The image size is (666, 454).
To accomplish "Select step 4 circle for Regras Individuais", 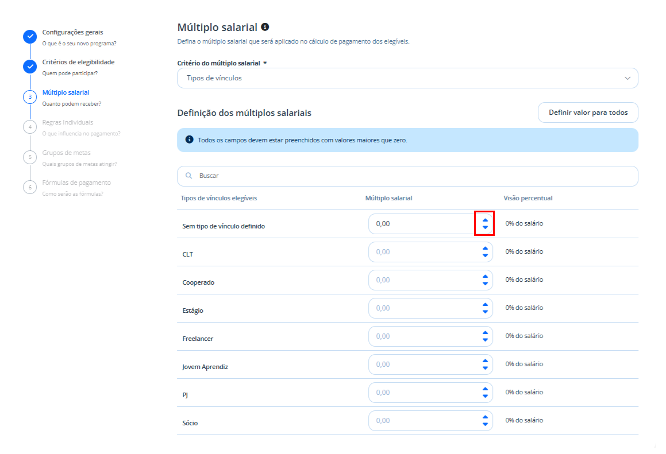I will tap(30, 127).
